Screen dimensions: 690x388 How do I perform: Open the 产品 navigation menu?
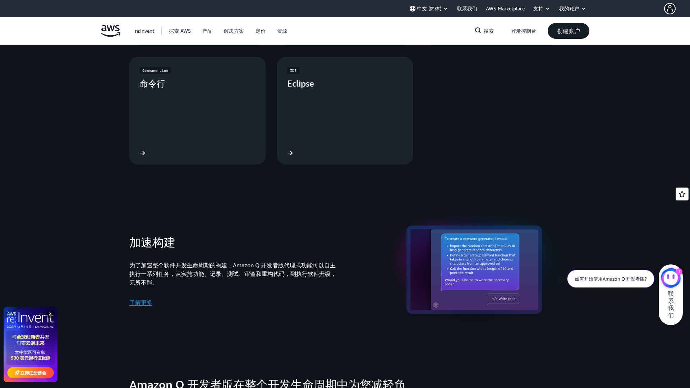point(207,31)
